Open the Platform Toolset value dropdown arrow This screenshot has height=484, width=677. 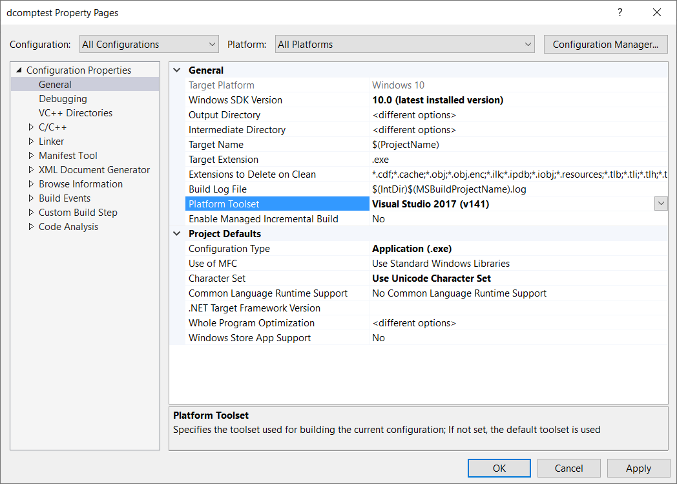click(661, 204)
